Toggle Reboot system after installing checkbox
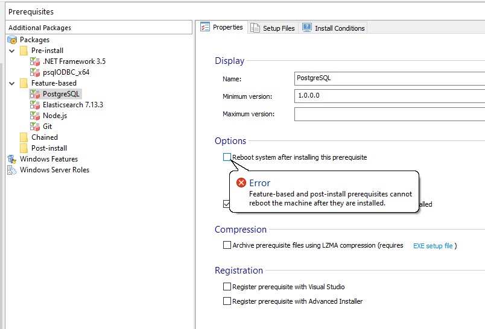Screen dimensions: 485x329 click(227, 157)
